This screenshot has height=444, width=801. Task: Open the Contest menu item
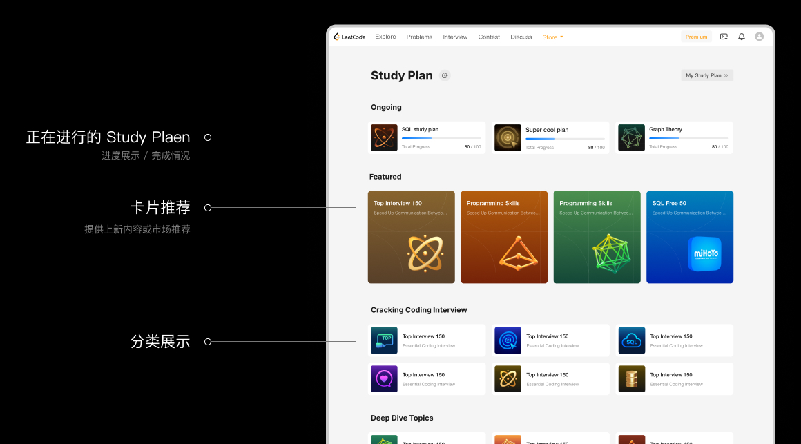point(489,37)
